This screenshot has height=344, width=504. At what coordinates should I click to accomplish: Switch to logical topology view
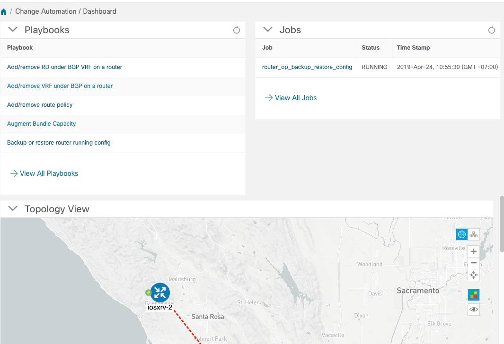[x=473, y=234]
